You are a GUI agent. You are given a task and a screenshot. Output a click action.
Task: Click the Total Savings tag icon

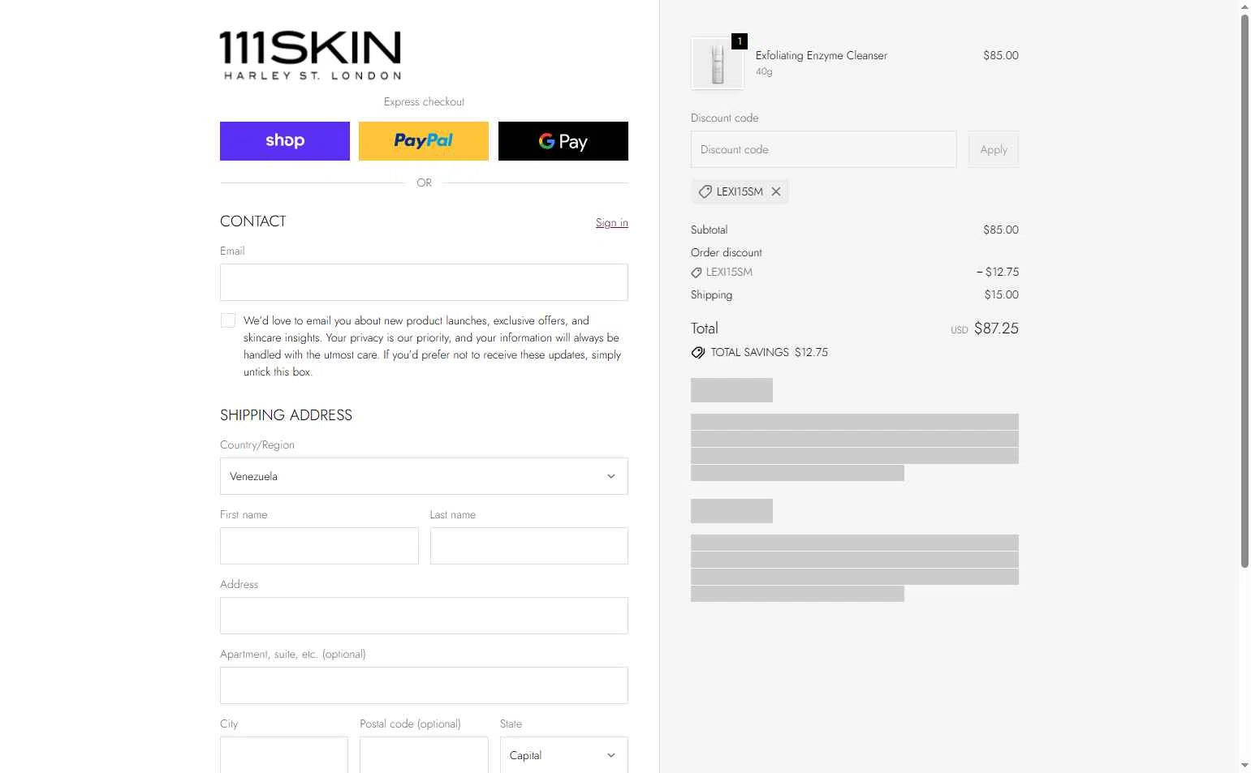pyautogui.click(x=698, y=352)
